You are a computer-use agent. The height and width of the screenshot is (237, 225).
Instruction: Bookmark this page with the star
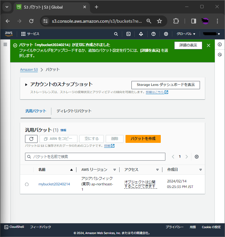(159, 21)
